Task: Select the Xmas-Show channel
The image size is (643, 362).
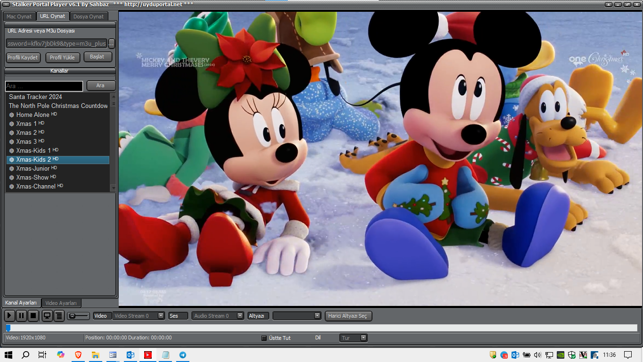Action: point(58,177)
